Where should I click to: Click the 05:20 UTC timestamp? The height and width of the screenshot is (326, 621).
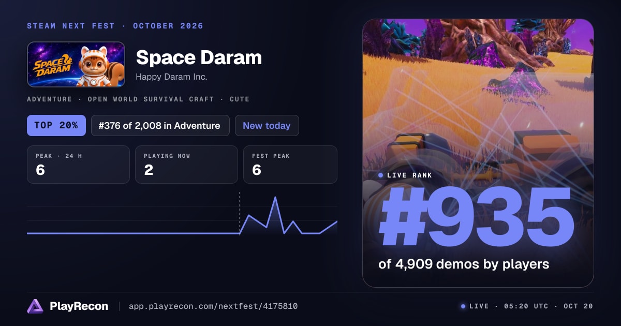coord(526,306)
